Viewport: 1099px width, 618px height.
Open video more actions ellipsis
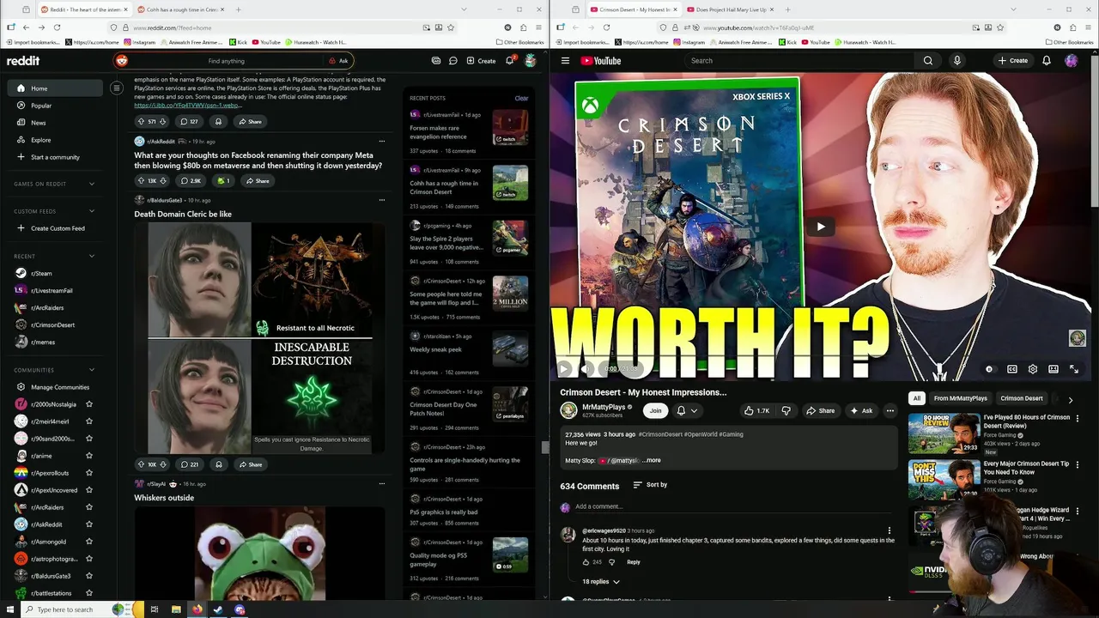tap(890, 411)
